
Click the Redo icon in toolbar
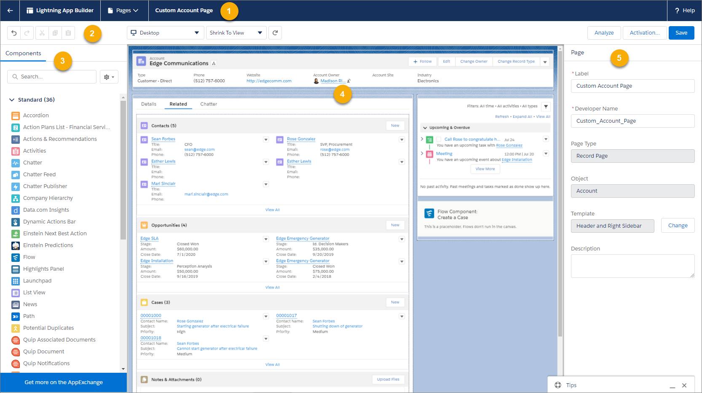27,33
